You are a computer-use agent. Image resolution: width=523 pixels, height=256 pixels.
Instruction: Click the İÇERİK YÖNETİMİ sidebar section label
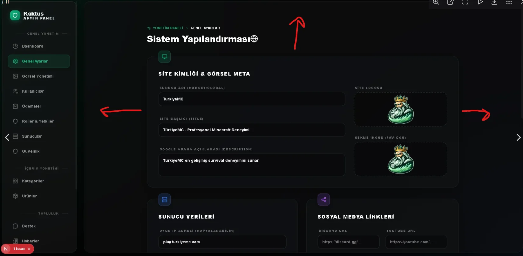[x=42, y=168]
